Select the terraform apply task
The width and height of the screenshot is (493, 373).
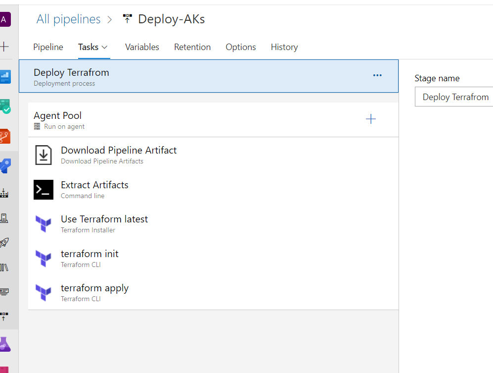pos(94,288)
